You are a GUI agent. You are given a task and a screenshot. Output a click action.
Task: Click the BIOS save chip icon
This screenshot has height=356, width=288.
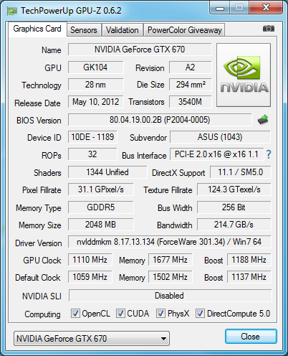[263, 120]
